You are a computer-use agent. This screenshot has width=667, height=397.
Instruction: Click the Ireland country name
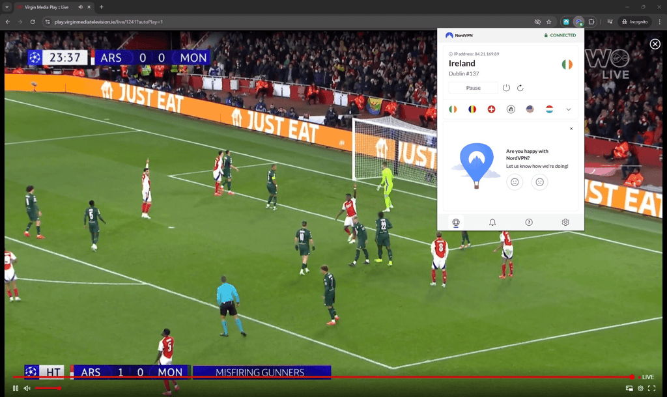462,63
